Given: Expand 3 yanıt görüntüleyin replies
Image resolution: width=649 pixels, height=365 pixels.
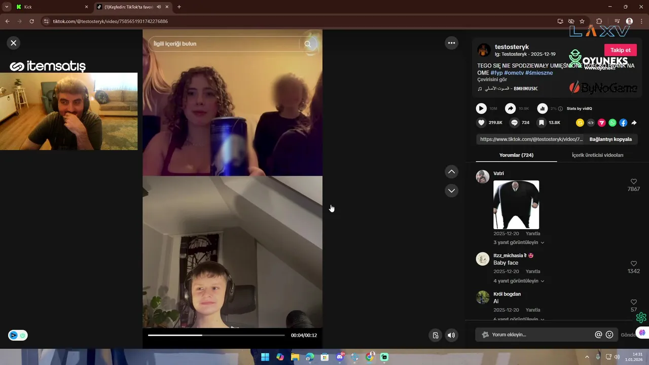Looking at the screenshot, I should pyautogui.click(x=519, y=242).
